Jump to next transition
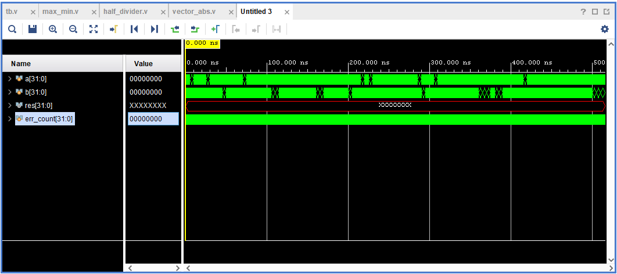Image resolution: width=617 pixels, height=274 pixels. coord(195,29)
